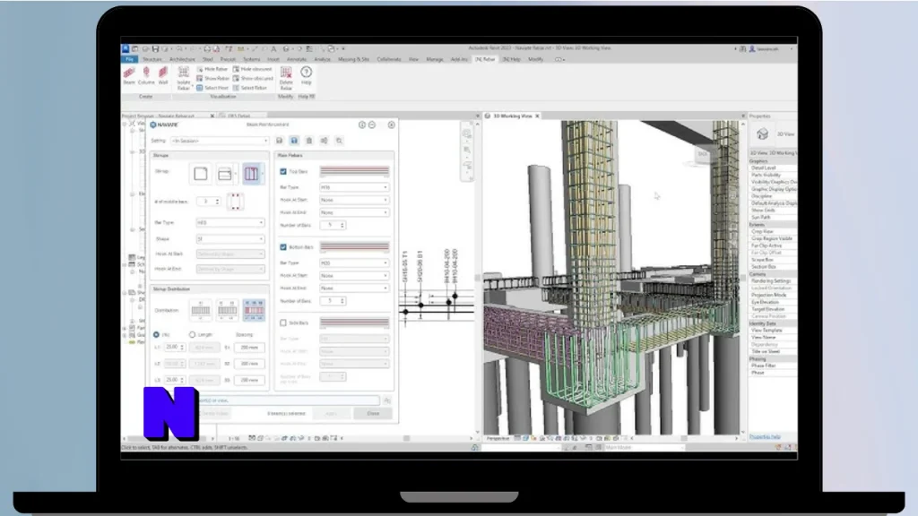Open Bottom Bars Bar Type dropdown

353,263
